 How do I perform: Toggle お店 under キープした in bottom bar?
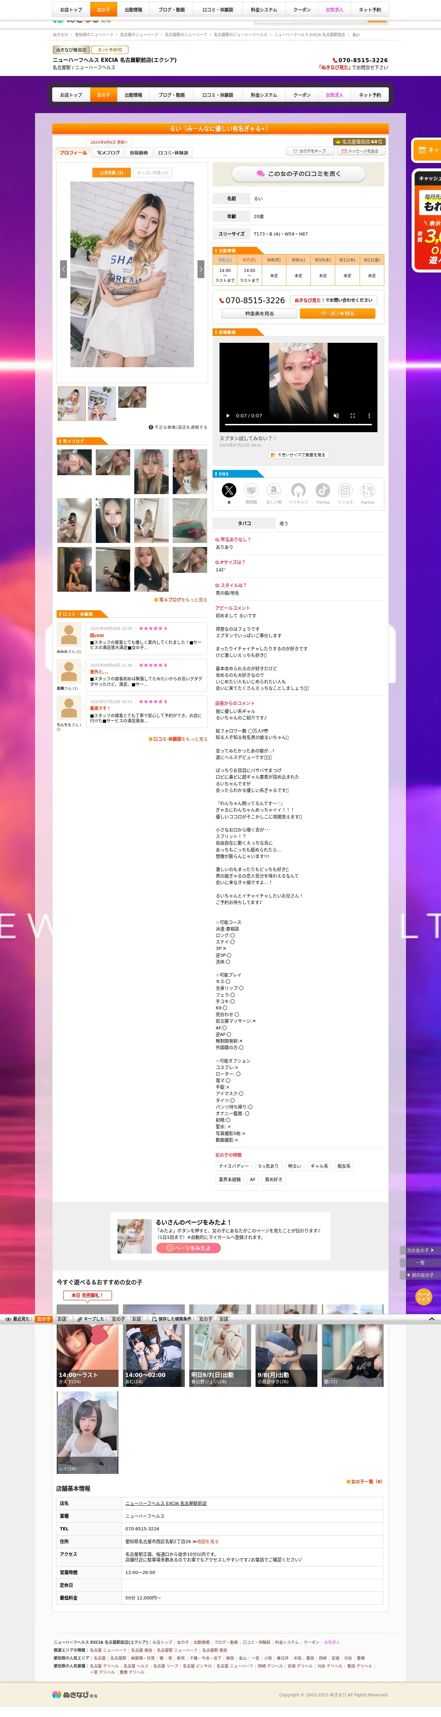(x=137, y=1319)
